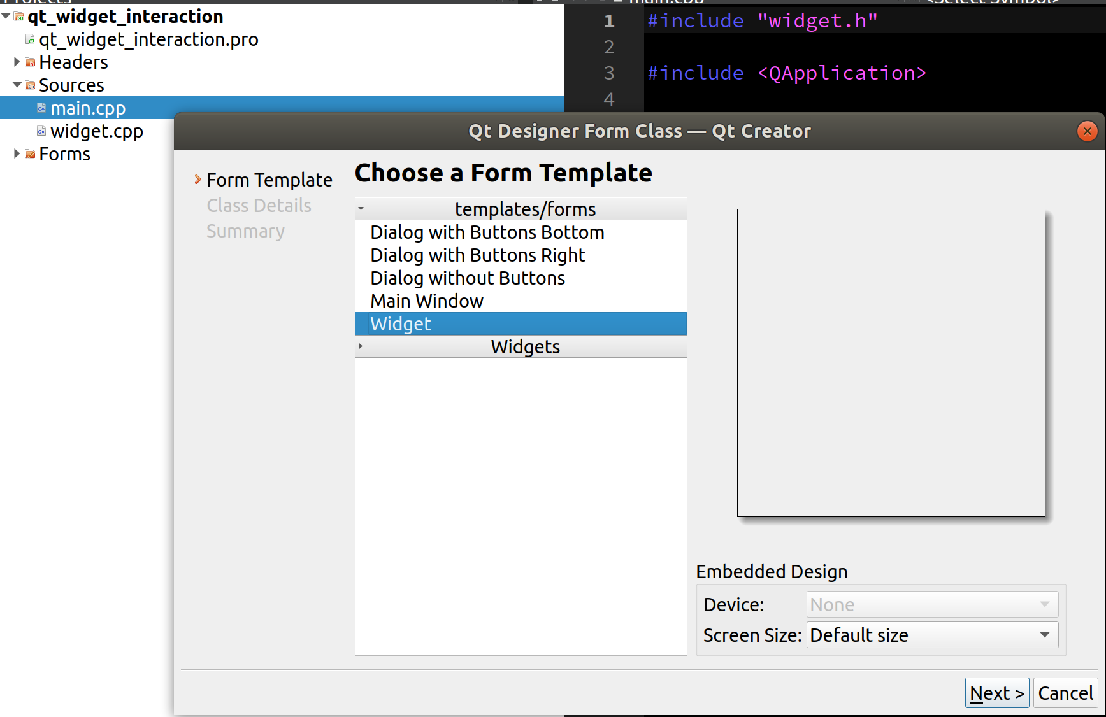Click the form template preview area
1106x717 pixels.
[891, 362]
